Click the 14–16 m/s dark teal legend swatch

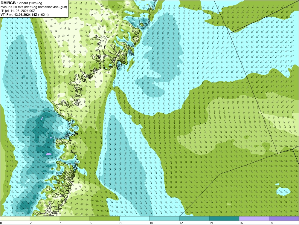(x=224, y=218)
